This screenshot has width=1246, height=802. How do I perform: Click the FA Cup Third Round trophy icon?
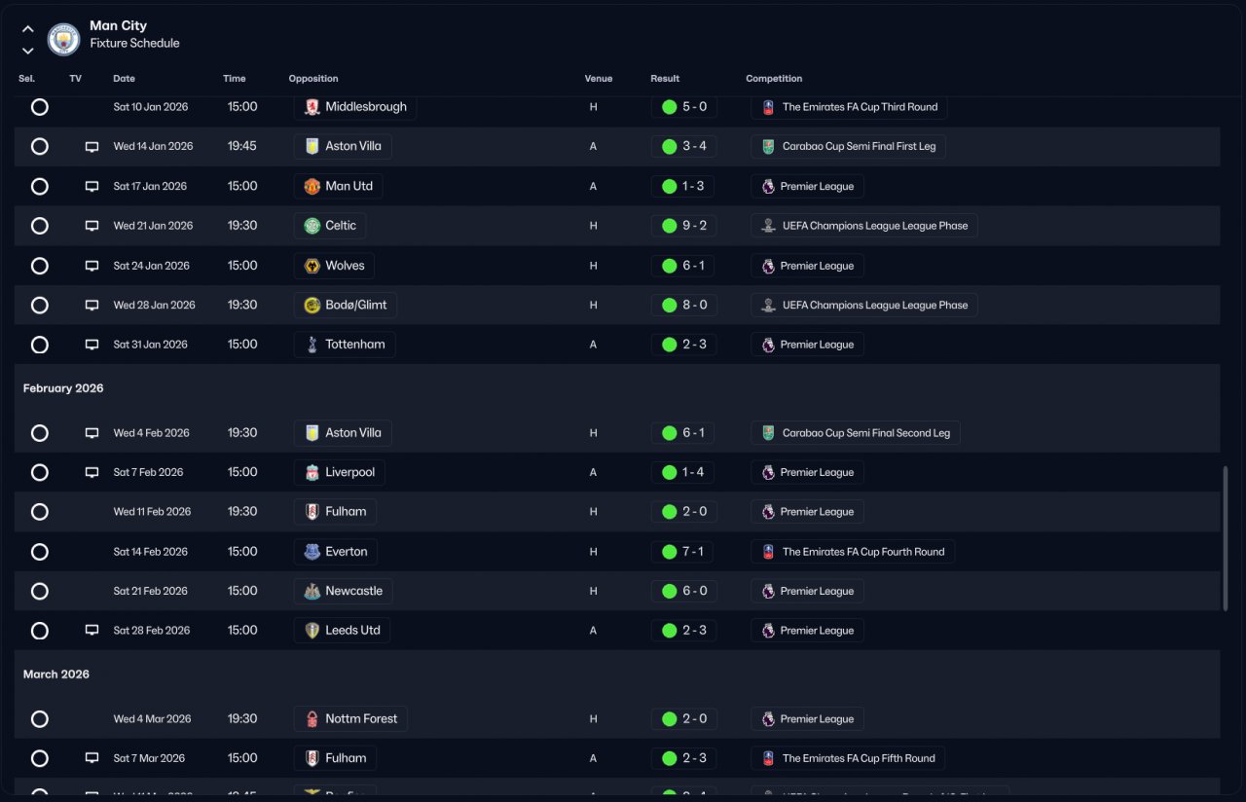point(768,107)
